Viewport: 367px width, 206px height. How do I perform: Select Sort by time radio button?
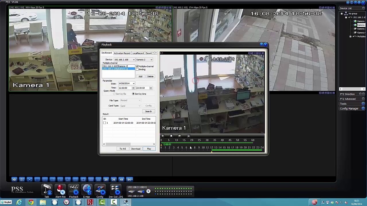point(133,94)
